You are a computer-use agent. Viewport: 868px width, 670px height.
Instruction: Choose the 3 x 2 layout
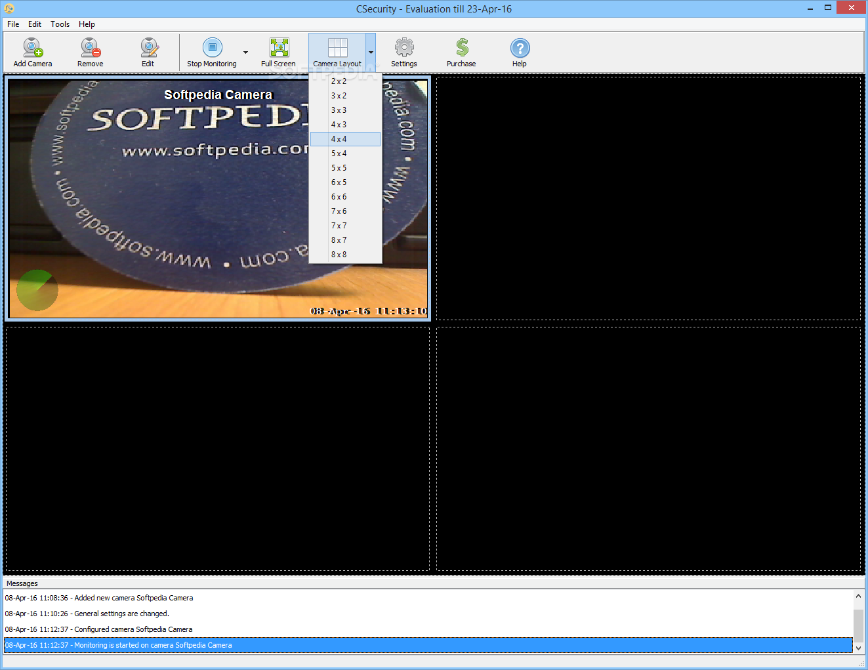click(x=345, y=96)
